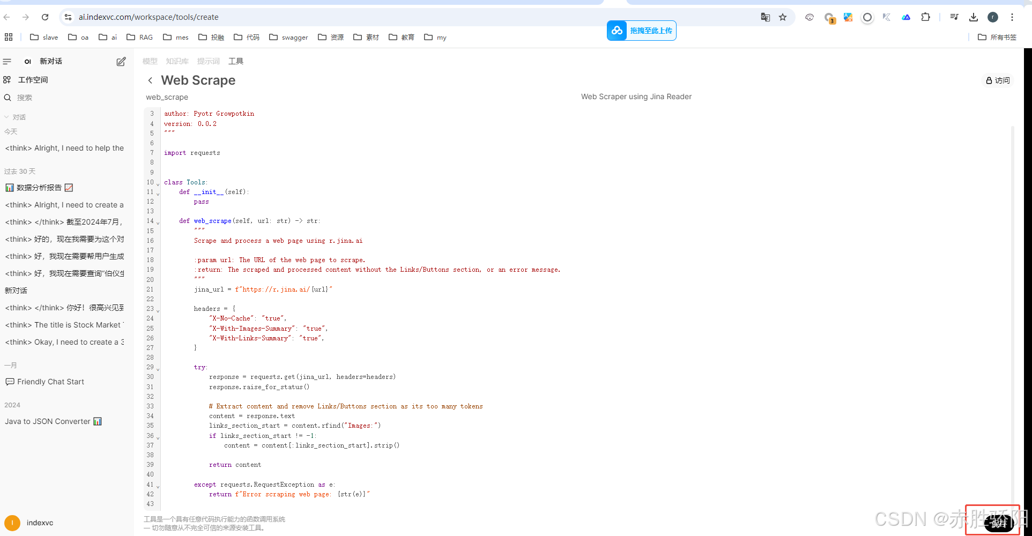1032x536 pixels.
Task: Open the browser downloads icon
Action: point(974,17)
